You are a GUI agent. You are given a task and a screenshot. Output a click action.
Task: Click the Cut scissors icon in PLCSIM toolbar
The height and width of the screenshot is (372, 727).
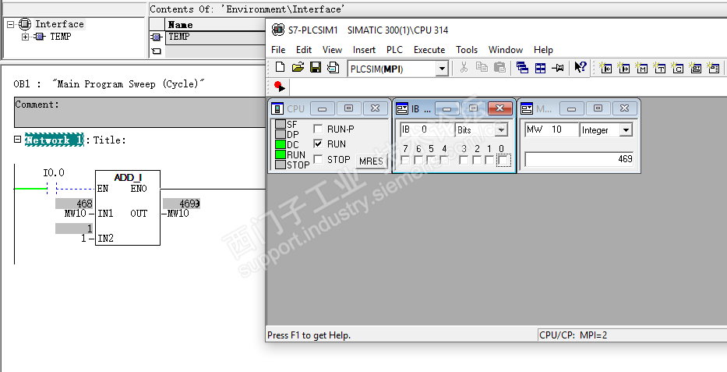click(x=464, y=68)
